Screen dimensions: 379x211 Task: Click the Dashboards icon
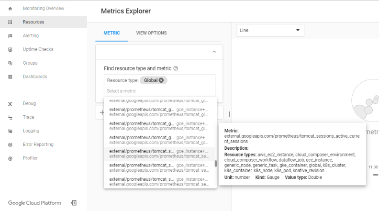(x=10, y=77)
